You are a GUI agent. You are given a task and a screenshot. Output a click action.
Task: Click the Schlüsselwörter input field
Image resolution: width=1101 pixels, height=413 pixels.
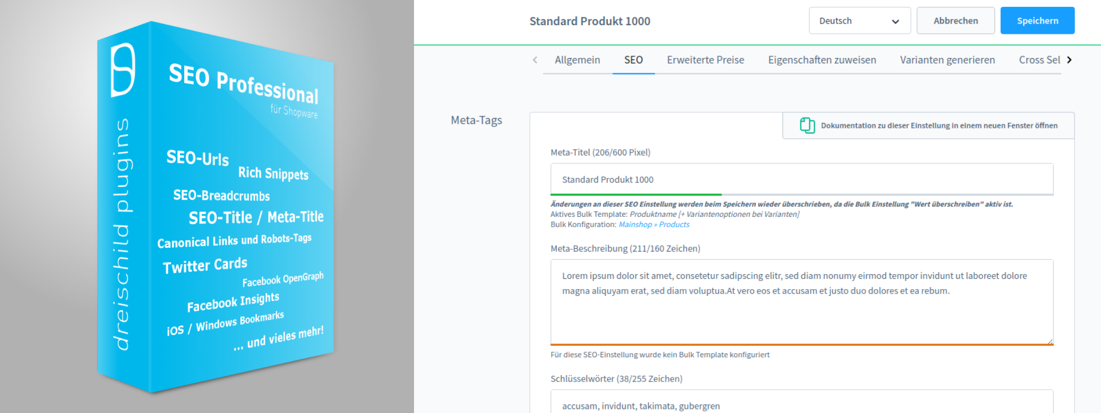click(802, 402)
